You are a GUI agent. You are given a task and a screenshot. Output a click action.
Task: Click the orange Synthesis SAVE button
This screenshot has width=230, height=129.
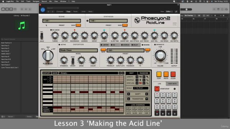coord(125,25)
